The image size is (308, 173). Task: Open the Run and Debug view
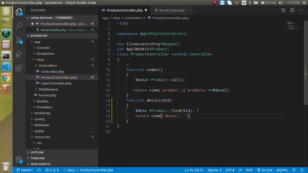tap(19, 54)
